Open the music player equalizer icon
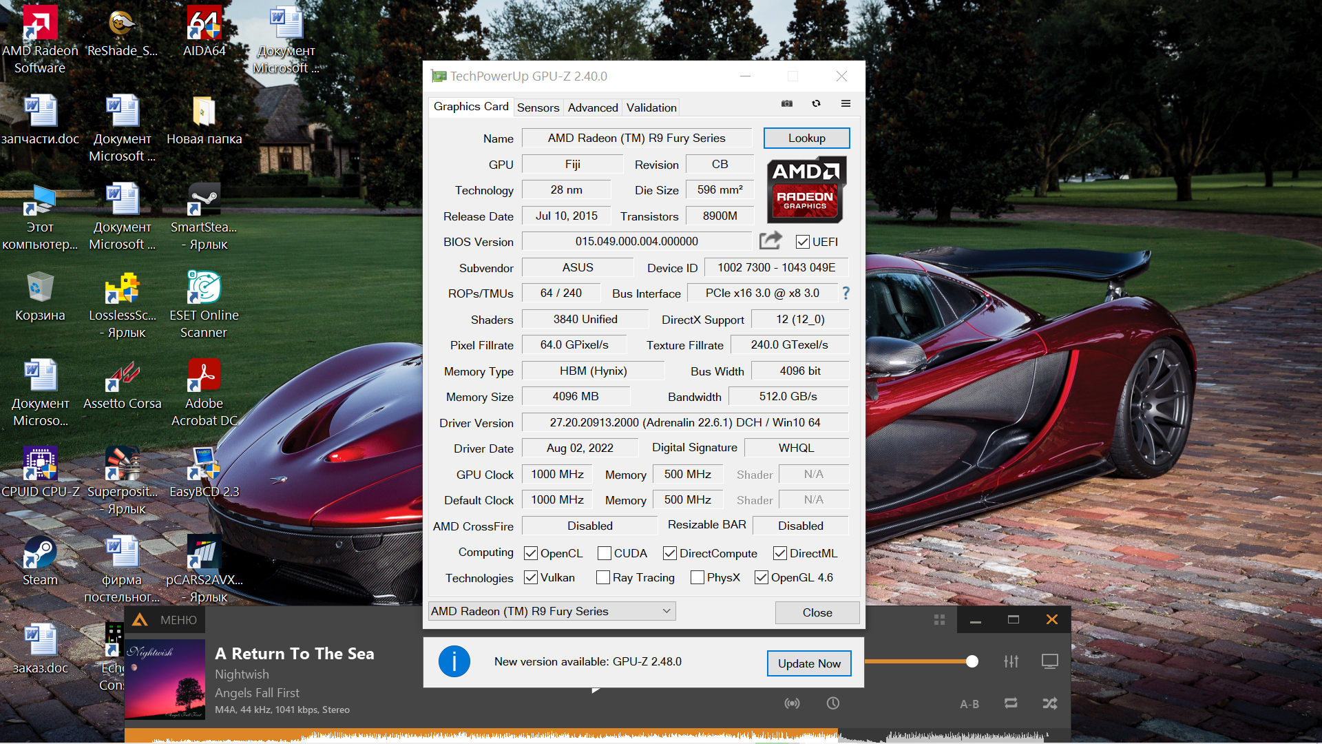The height and width of the screenshot is (744, 1322). (x=1011, y=661)
